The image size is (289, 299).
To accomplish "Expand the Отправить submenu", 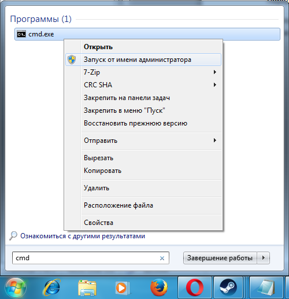I will pos(143,141).
